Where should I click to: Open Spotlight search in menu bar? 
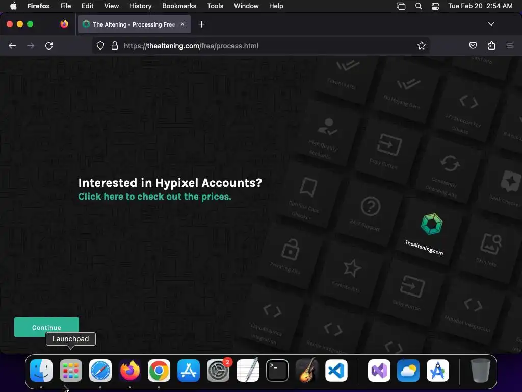point(419,6)
